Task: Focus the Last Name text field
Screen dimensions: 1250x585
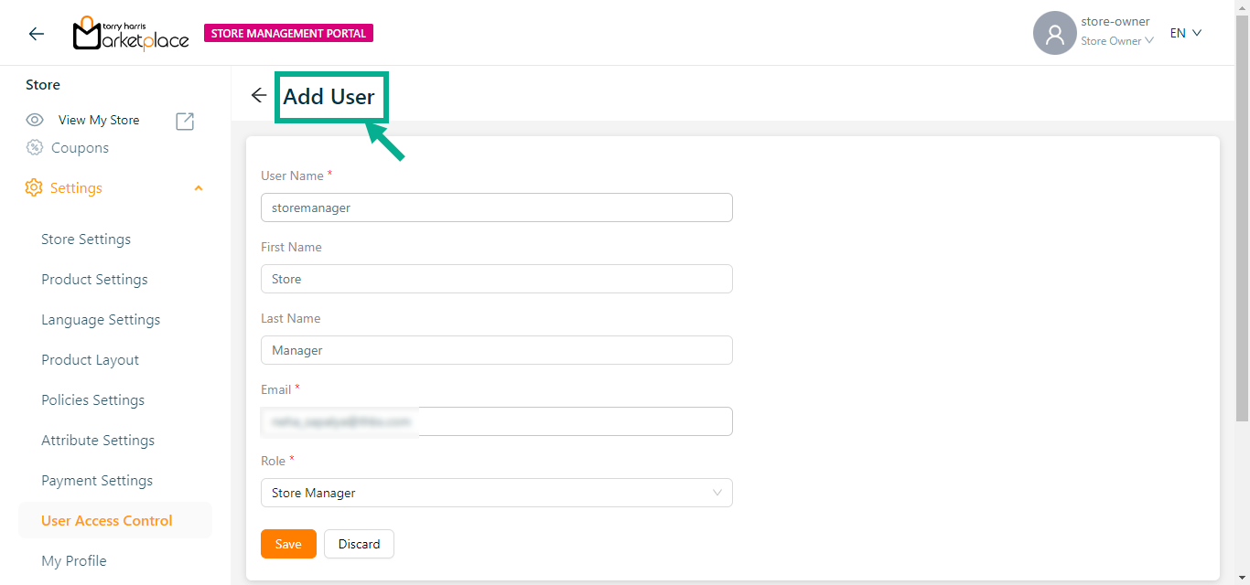Action: point(496,350)
